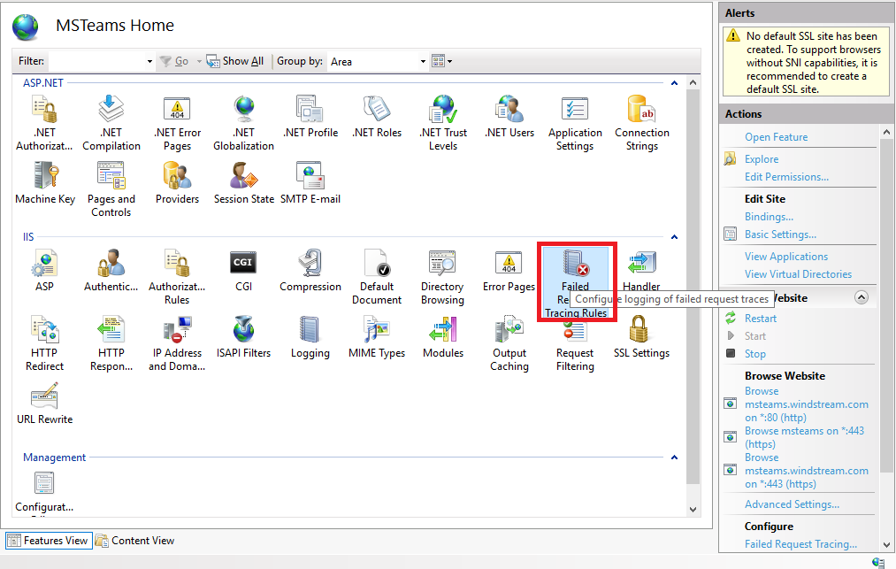
Task: Switch to Content View tab
Action: click(134, 541)
